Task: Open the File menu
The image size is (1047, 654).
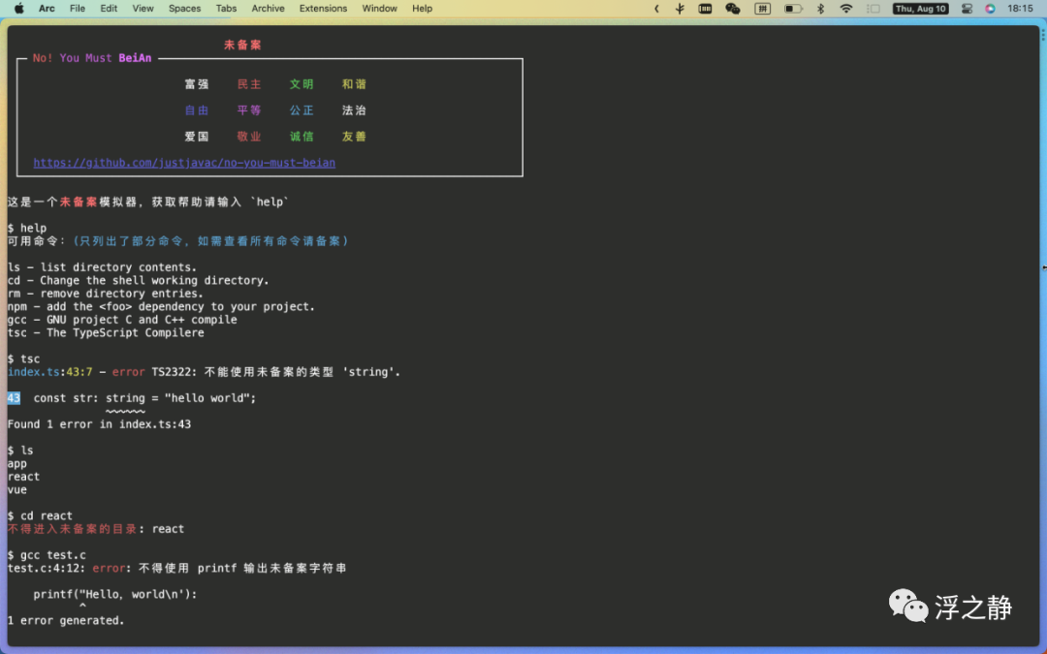Action: click(78, 9)
